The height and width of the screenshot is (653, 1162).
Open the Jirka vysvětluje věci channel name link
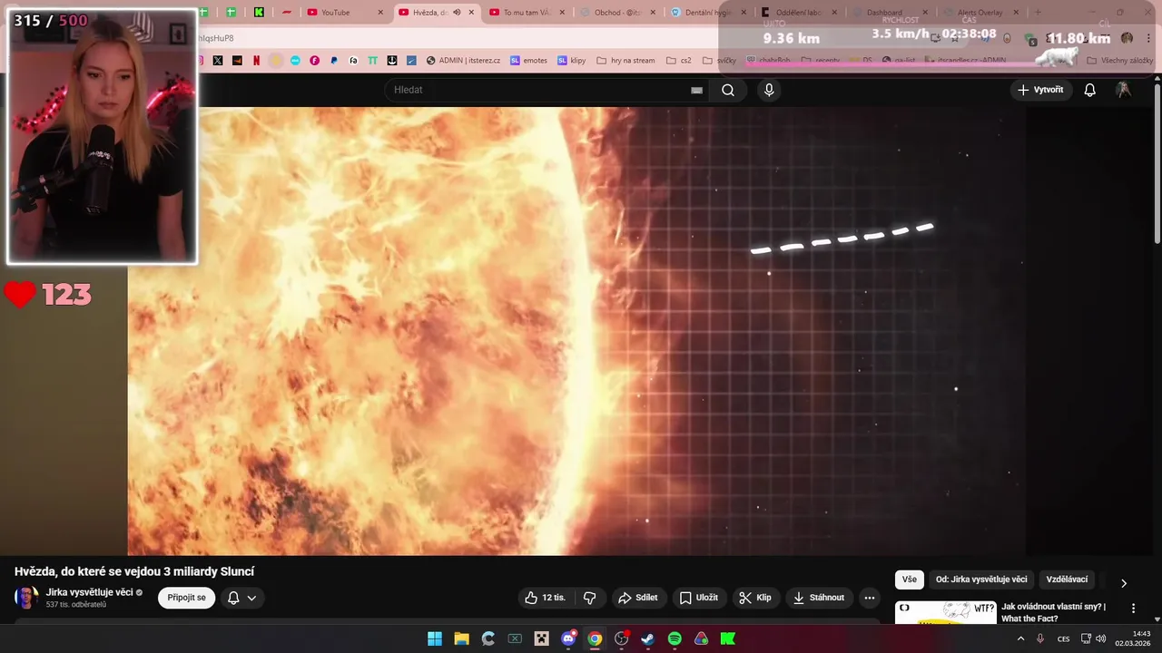(x=90, y=592)
